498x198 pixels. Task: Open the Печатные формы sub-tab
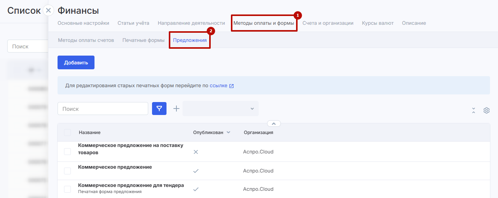pyautogui.click(x=143, y=40)
